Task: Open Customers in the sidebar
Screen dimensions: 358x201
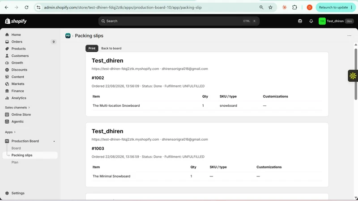Action: [20, 56]
